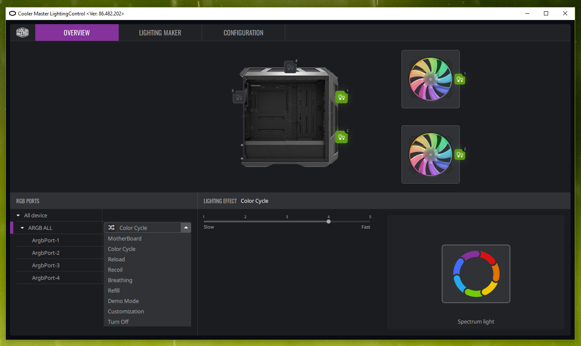Click the All device label
Screen dimensions: 581x346
tap(35, 215)
